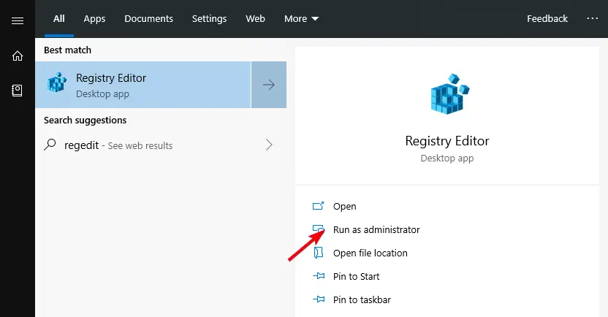The width and height of the screenshot is (608, 317).
Task: Click the Feedback button
Action: [547, 19]
